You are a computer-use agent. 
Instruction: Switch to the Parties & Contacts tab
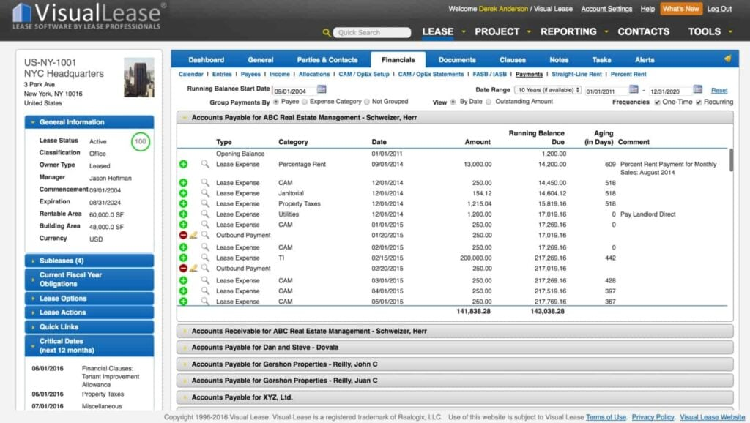tap(327, 60)
